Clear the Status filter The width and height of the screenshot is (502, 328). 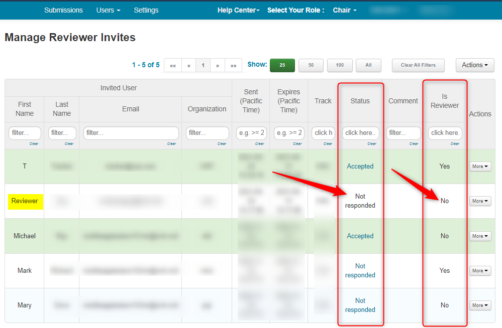(x=372, y=144)
